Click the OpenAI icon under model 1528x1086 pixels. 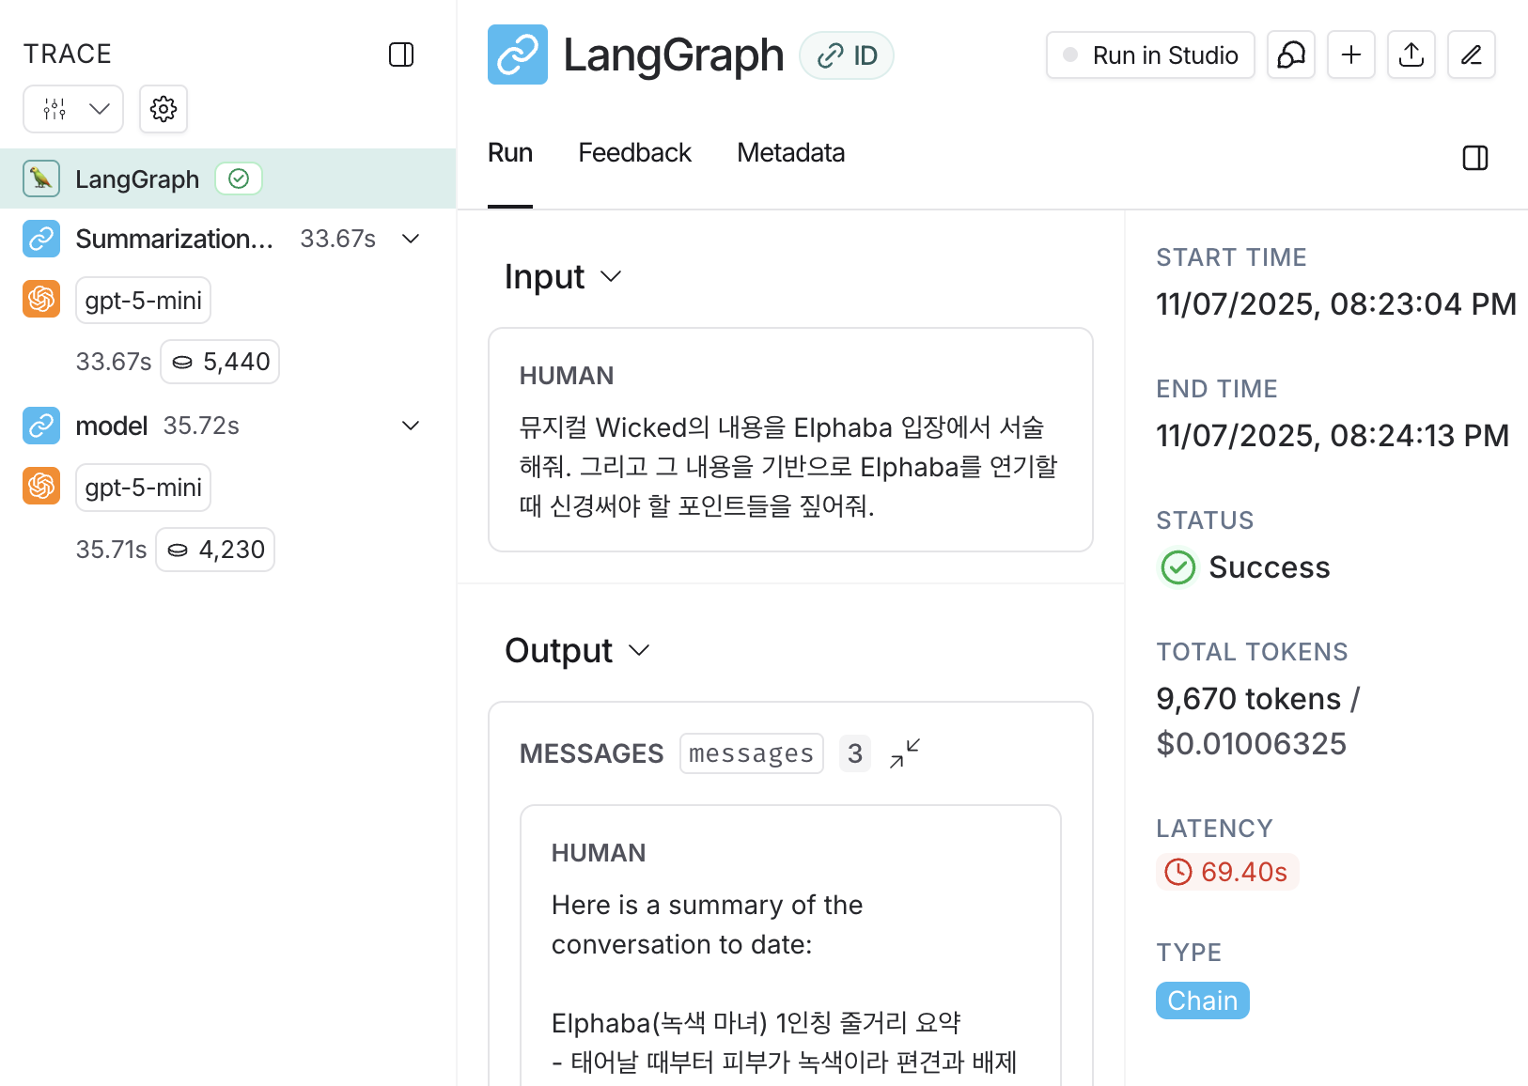[x=41, y=486]
